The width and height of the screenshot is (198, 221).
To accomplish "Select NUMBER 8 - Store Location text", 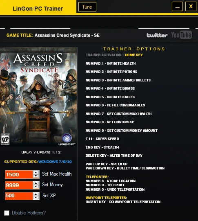I will [111, 181].
